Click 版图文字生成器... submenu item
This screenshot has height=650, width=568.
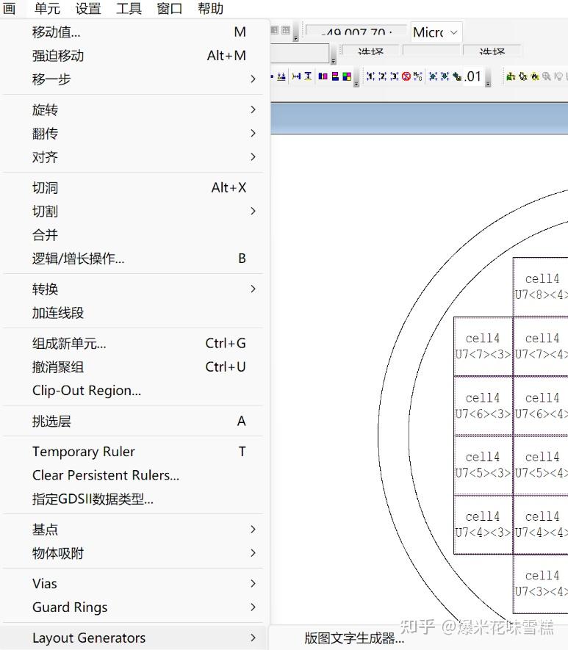(x=354, y=638)
